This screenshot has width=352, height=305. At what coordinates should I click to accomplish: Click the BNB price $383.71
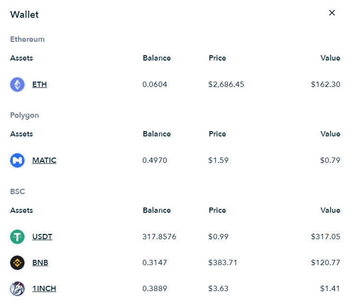(222, 262)
